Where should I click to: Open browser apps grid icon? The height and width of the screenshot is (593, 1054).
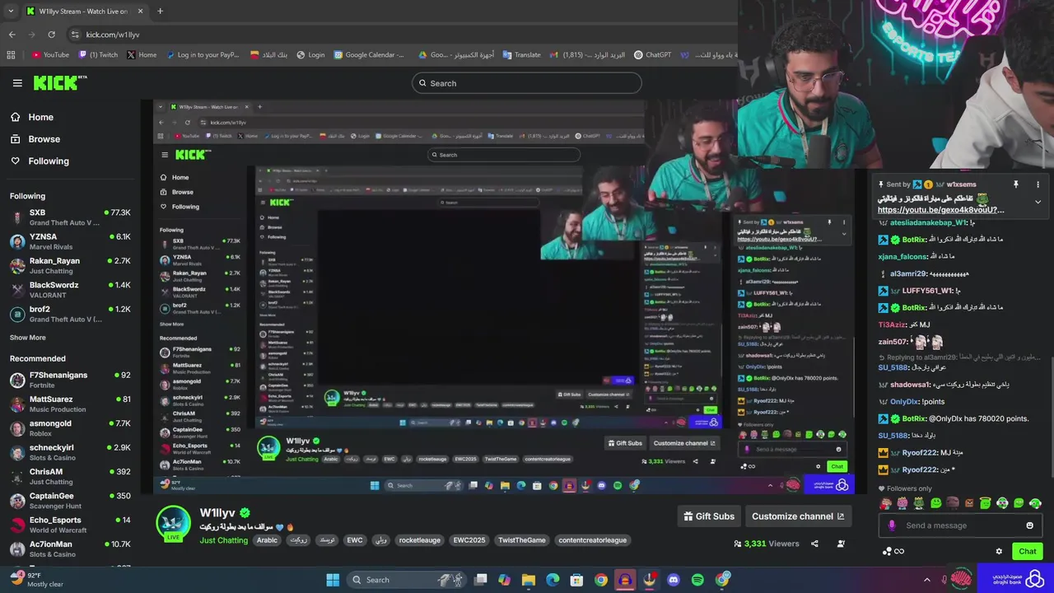point(11,55)
